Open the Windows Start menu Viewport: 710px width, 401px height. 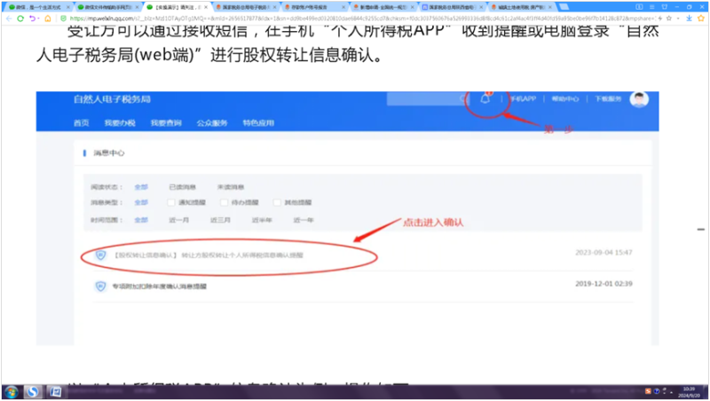point(10,391)
